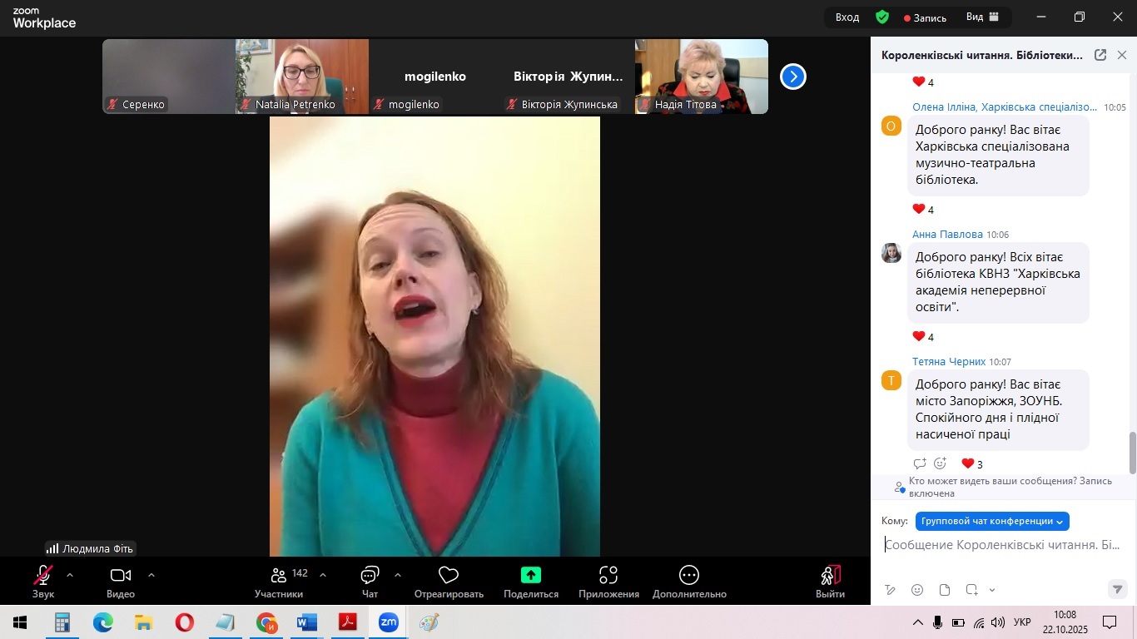Open the Групповой чат конференции recipient dropdown

[x=992, y=521]
